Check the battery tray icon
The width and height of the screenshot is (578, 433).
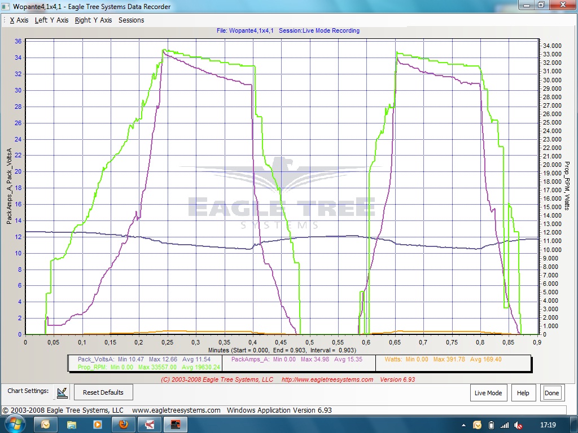[491, 425]
